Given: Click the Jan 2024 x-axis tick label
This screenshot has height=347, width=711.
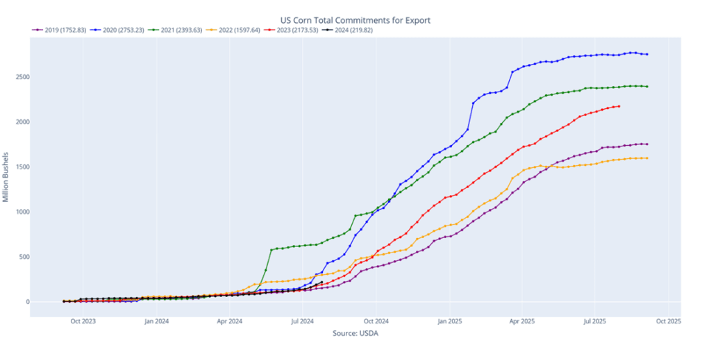Looking at the screenshot, I should [156, 321].
